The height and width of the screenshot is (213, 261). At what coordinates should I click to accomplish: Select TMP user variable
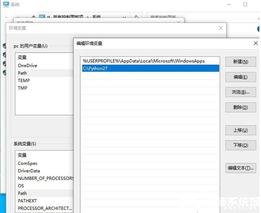tap(45, 88)
